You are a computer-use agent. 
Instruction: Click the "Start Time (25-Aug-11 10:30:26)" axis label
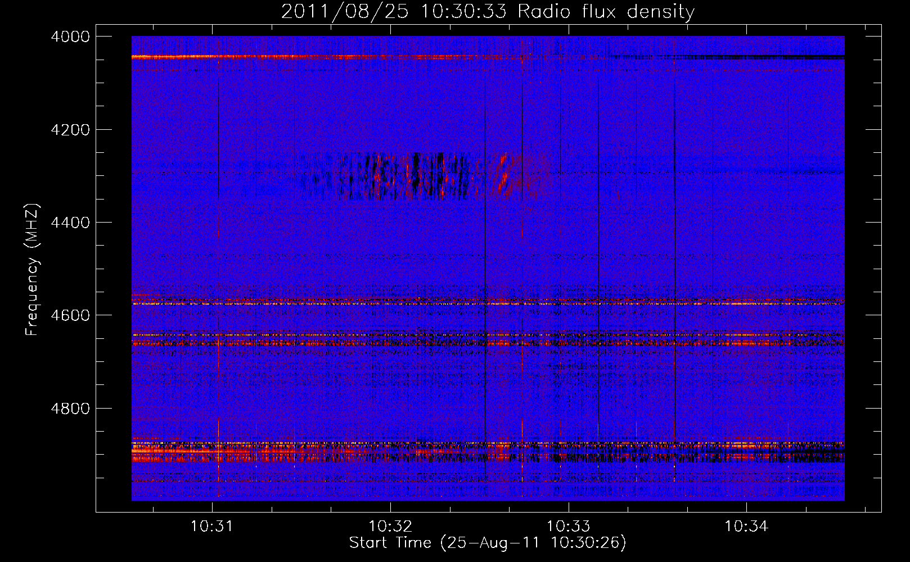pyautogui.click(x=488, y=543)
